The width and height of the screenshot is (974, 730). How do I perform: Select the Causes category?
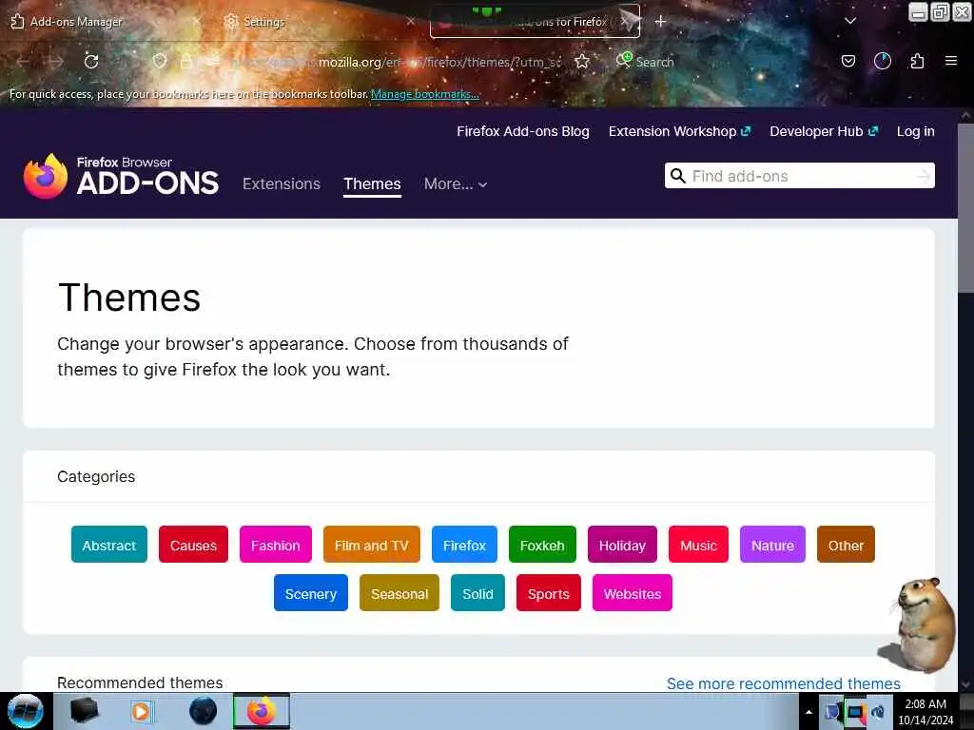click(x=193, y=545)
